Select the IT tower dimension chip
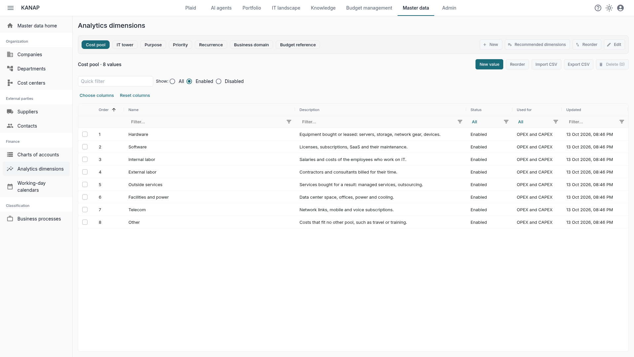The image size is (634, 357). point(125,45)
